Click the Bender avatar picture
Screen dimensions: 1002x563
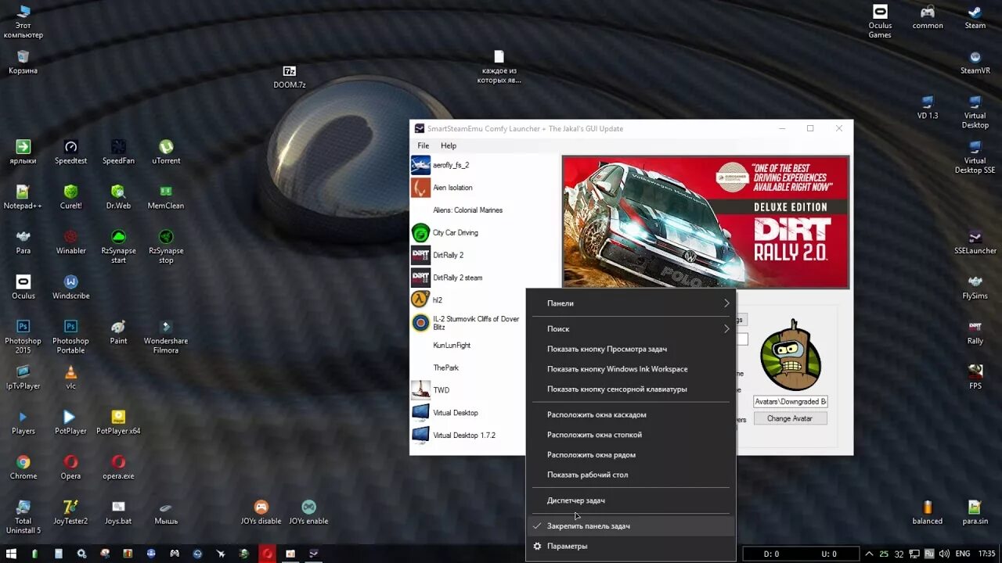click(x=791, y=355)
